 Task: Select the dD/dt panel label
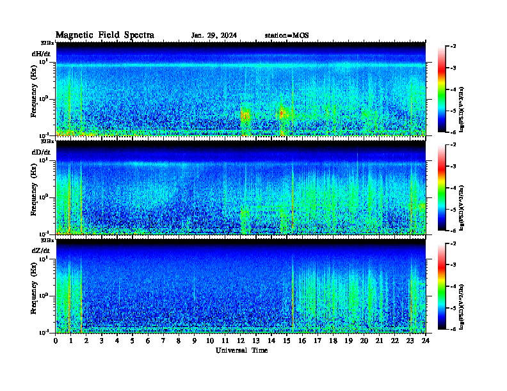pyautogui.click(x=41, y=152)
